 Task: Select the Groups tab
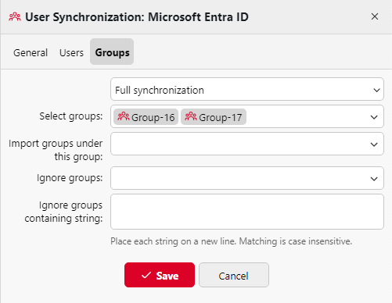click(x=112, y=52)
